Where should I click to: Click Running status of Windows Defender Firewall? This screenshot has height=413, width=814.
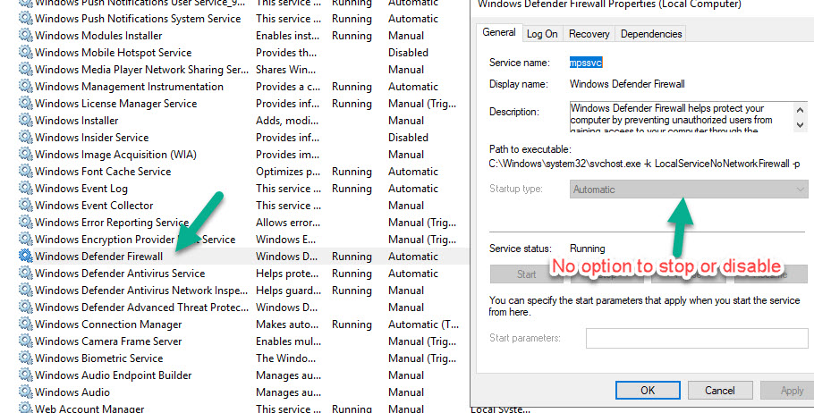(x=352, y=257)
